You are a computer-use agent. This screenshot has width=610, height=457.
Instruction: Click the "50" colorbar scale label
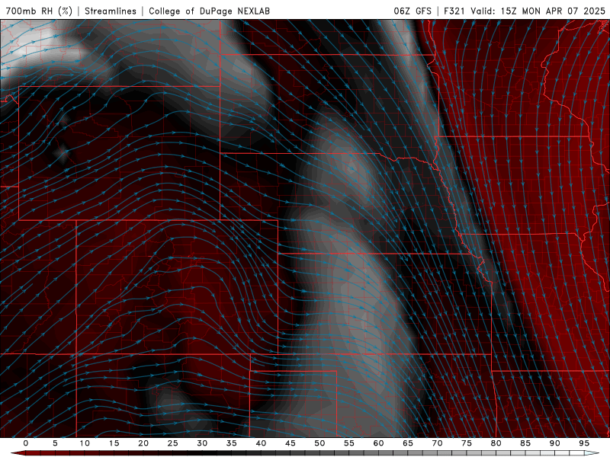(x=319, y=443)
